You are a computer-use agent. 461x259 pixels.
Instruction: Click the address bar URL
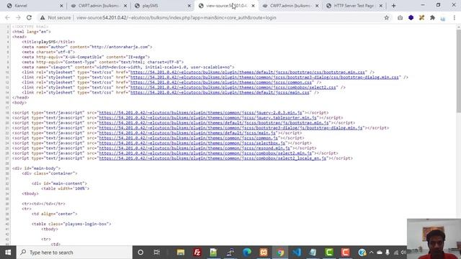click(x=176, y=17)
